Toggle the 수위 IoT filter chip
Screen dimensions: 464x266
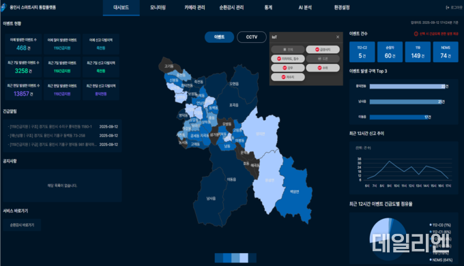point(323,68)
